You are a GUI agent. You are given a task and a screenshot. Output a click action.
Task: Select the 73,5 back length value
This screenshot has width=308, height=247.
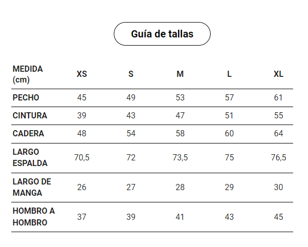point(180,158)
